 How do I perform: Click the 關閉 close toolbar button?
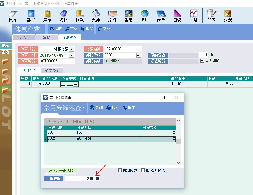[x=104, y=29]
